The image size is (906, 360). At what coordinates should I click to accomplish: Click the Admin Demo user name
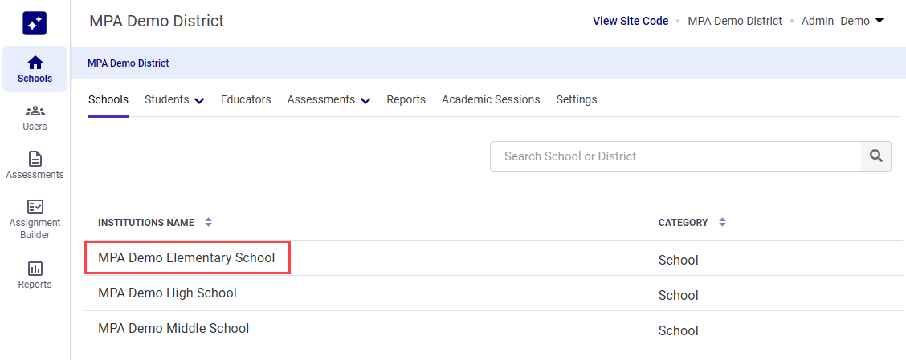coord(835,21)
